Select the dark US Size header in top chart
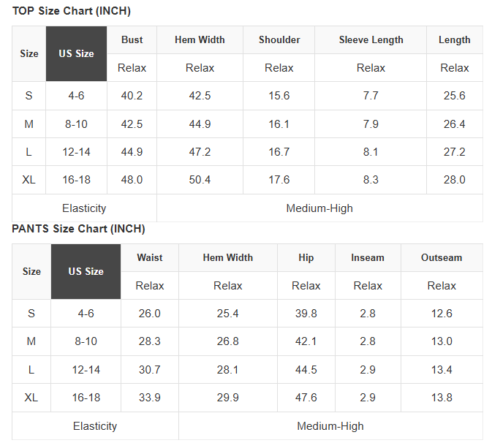The width and height of the screenshot is (492, 443). tap(76, 53)
